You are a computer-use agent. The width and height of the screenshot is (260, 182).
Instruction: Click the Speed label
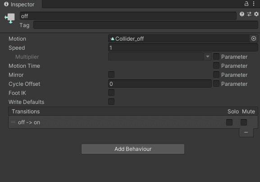click(17, 48)
